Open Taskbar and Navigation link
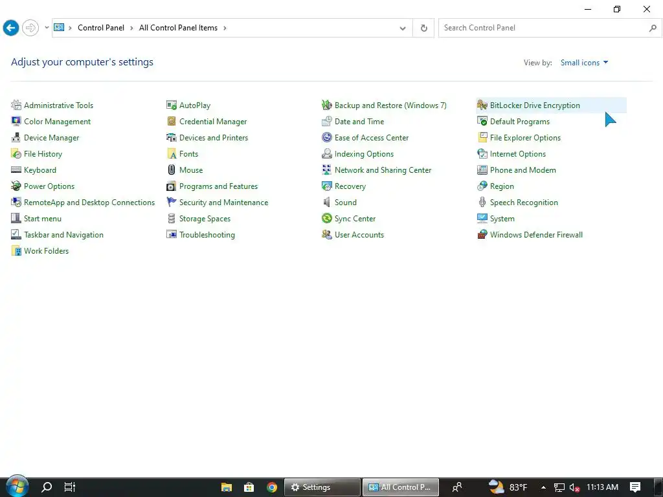Viewport: 663px width, 497px height. tap(64, 234)
